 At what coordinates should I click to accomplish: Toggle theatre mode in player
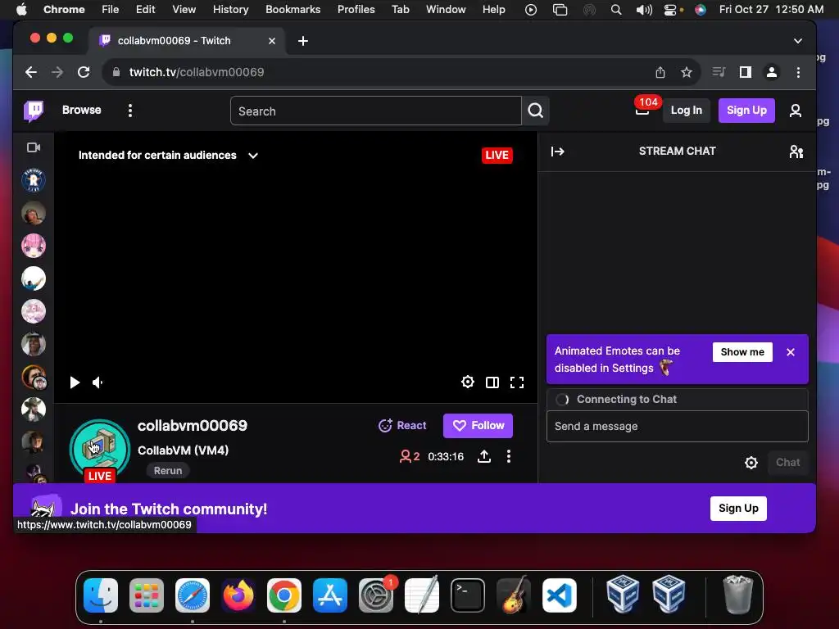(492, 382)
